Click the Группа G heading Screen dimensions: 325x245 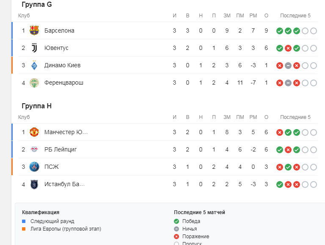point(37,4)
